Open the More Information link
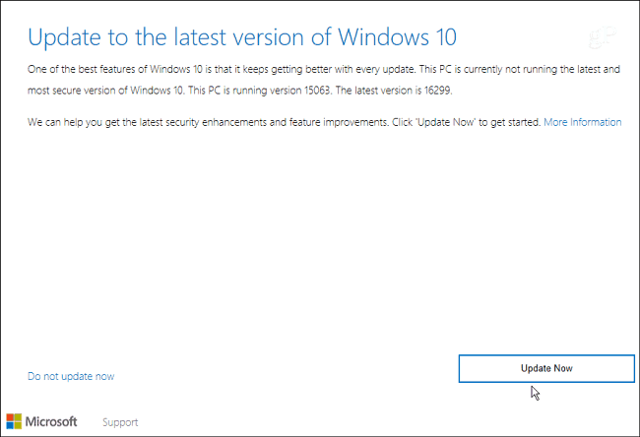This screenshot has height=437, width=640. [x=583, y=122]
